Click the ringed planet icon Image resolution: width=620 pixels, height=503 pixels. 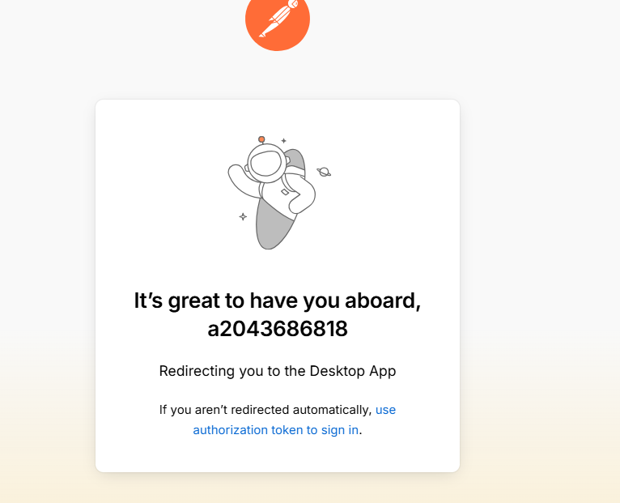click(x=324, y=172)
